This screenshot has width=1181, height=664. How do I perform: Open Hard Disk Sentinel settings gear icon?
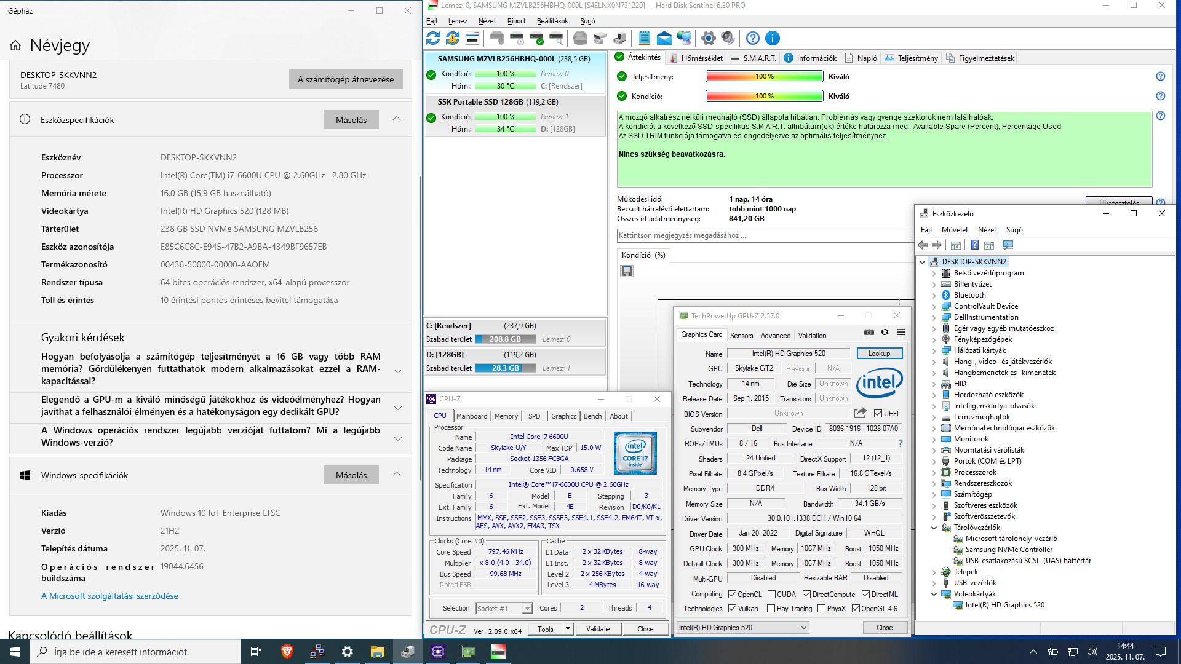pyautogui.click(x=708, y=38)
